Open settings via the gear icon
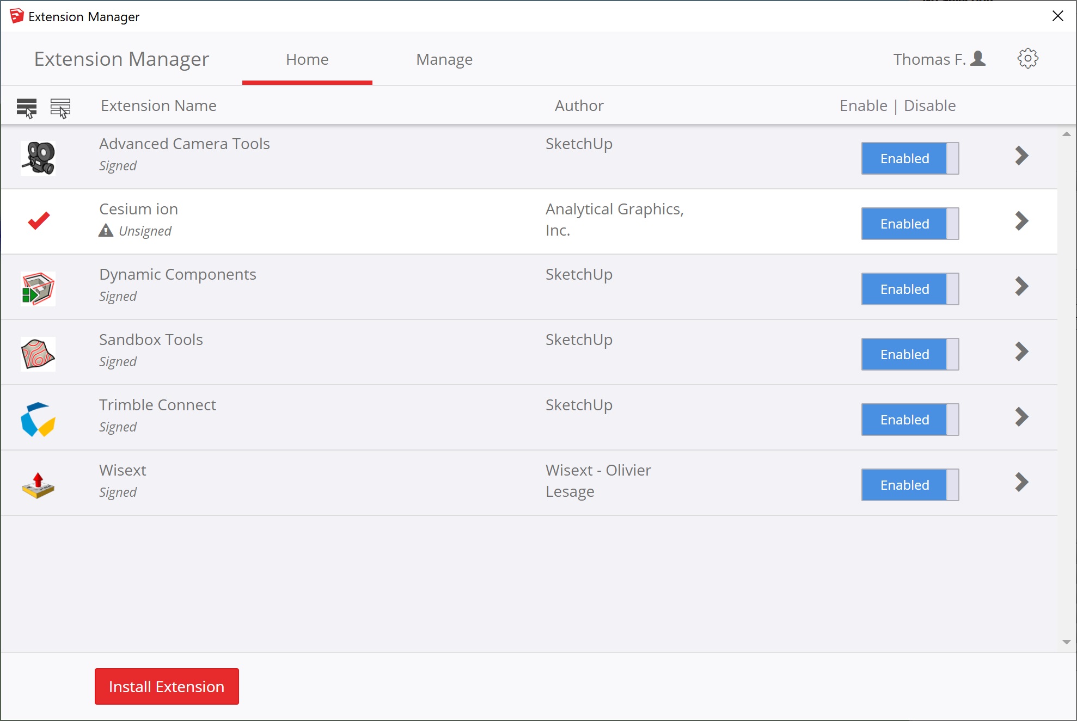 [1027, 58]
